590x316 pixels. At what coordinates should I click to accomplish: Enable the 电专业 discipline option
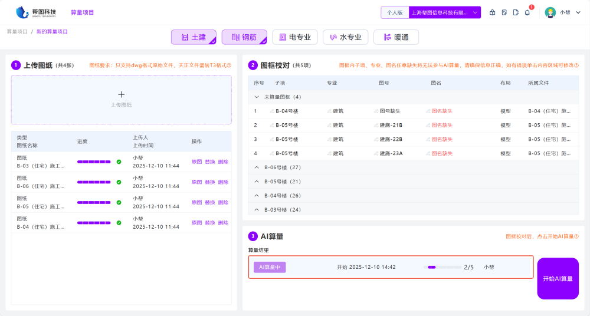[x=295, y=37]
